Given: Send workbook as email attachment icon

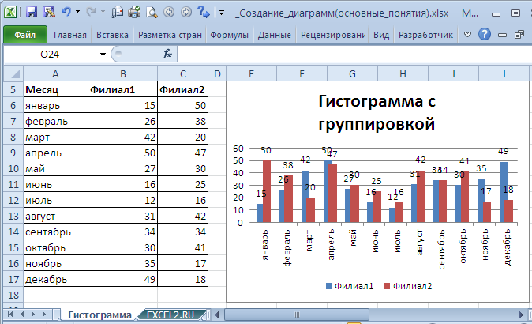Looking at the screenshot, I should tap(117, 12).
